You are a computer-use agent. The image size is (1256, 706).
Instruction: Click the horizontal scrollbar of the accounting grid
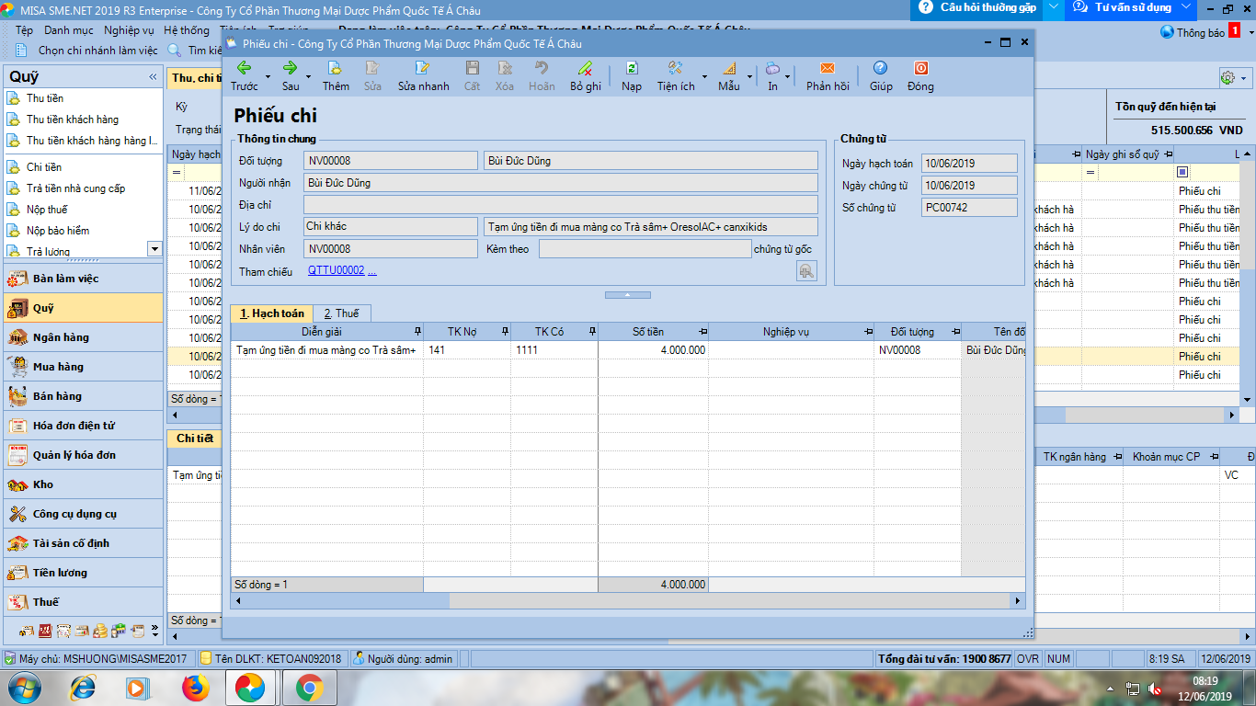(625, 600)
